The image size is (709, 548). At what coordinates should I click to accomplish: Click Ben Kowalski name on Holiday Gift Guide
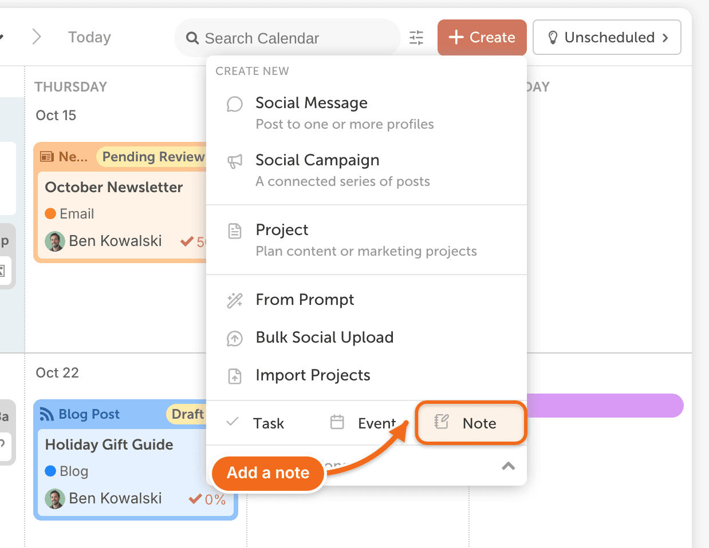(x=115, y=498)
